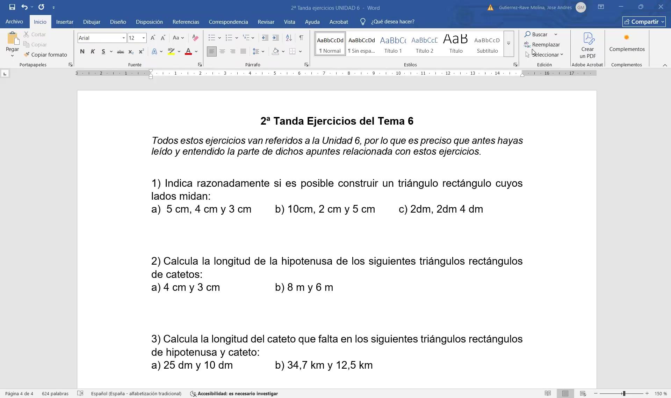Click Increase indent icon
Screen dimensions: 671x398
276,38
